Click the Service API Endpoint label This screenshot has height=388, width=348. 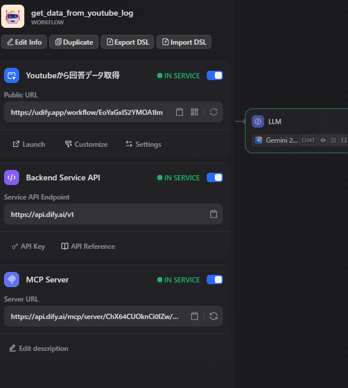click(37, 197)
